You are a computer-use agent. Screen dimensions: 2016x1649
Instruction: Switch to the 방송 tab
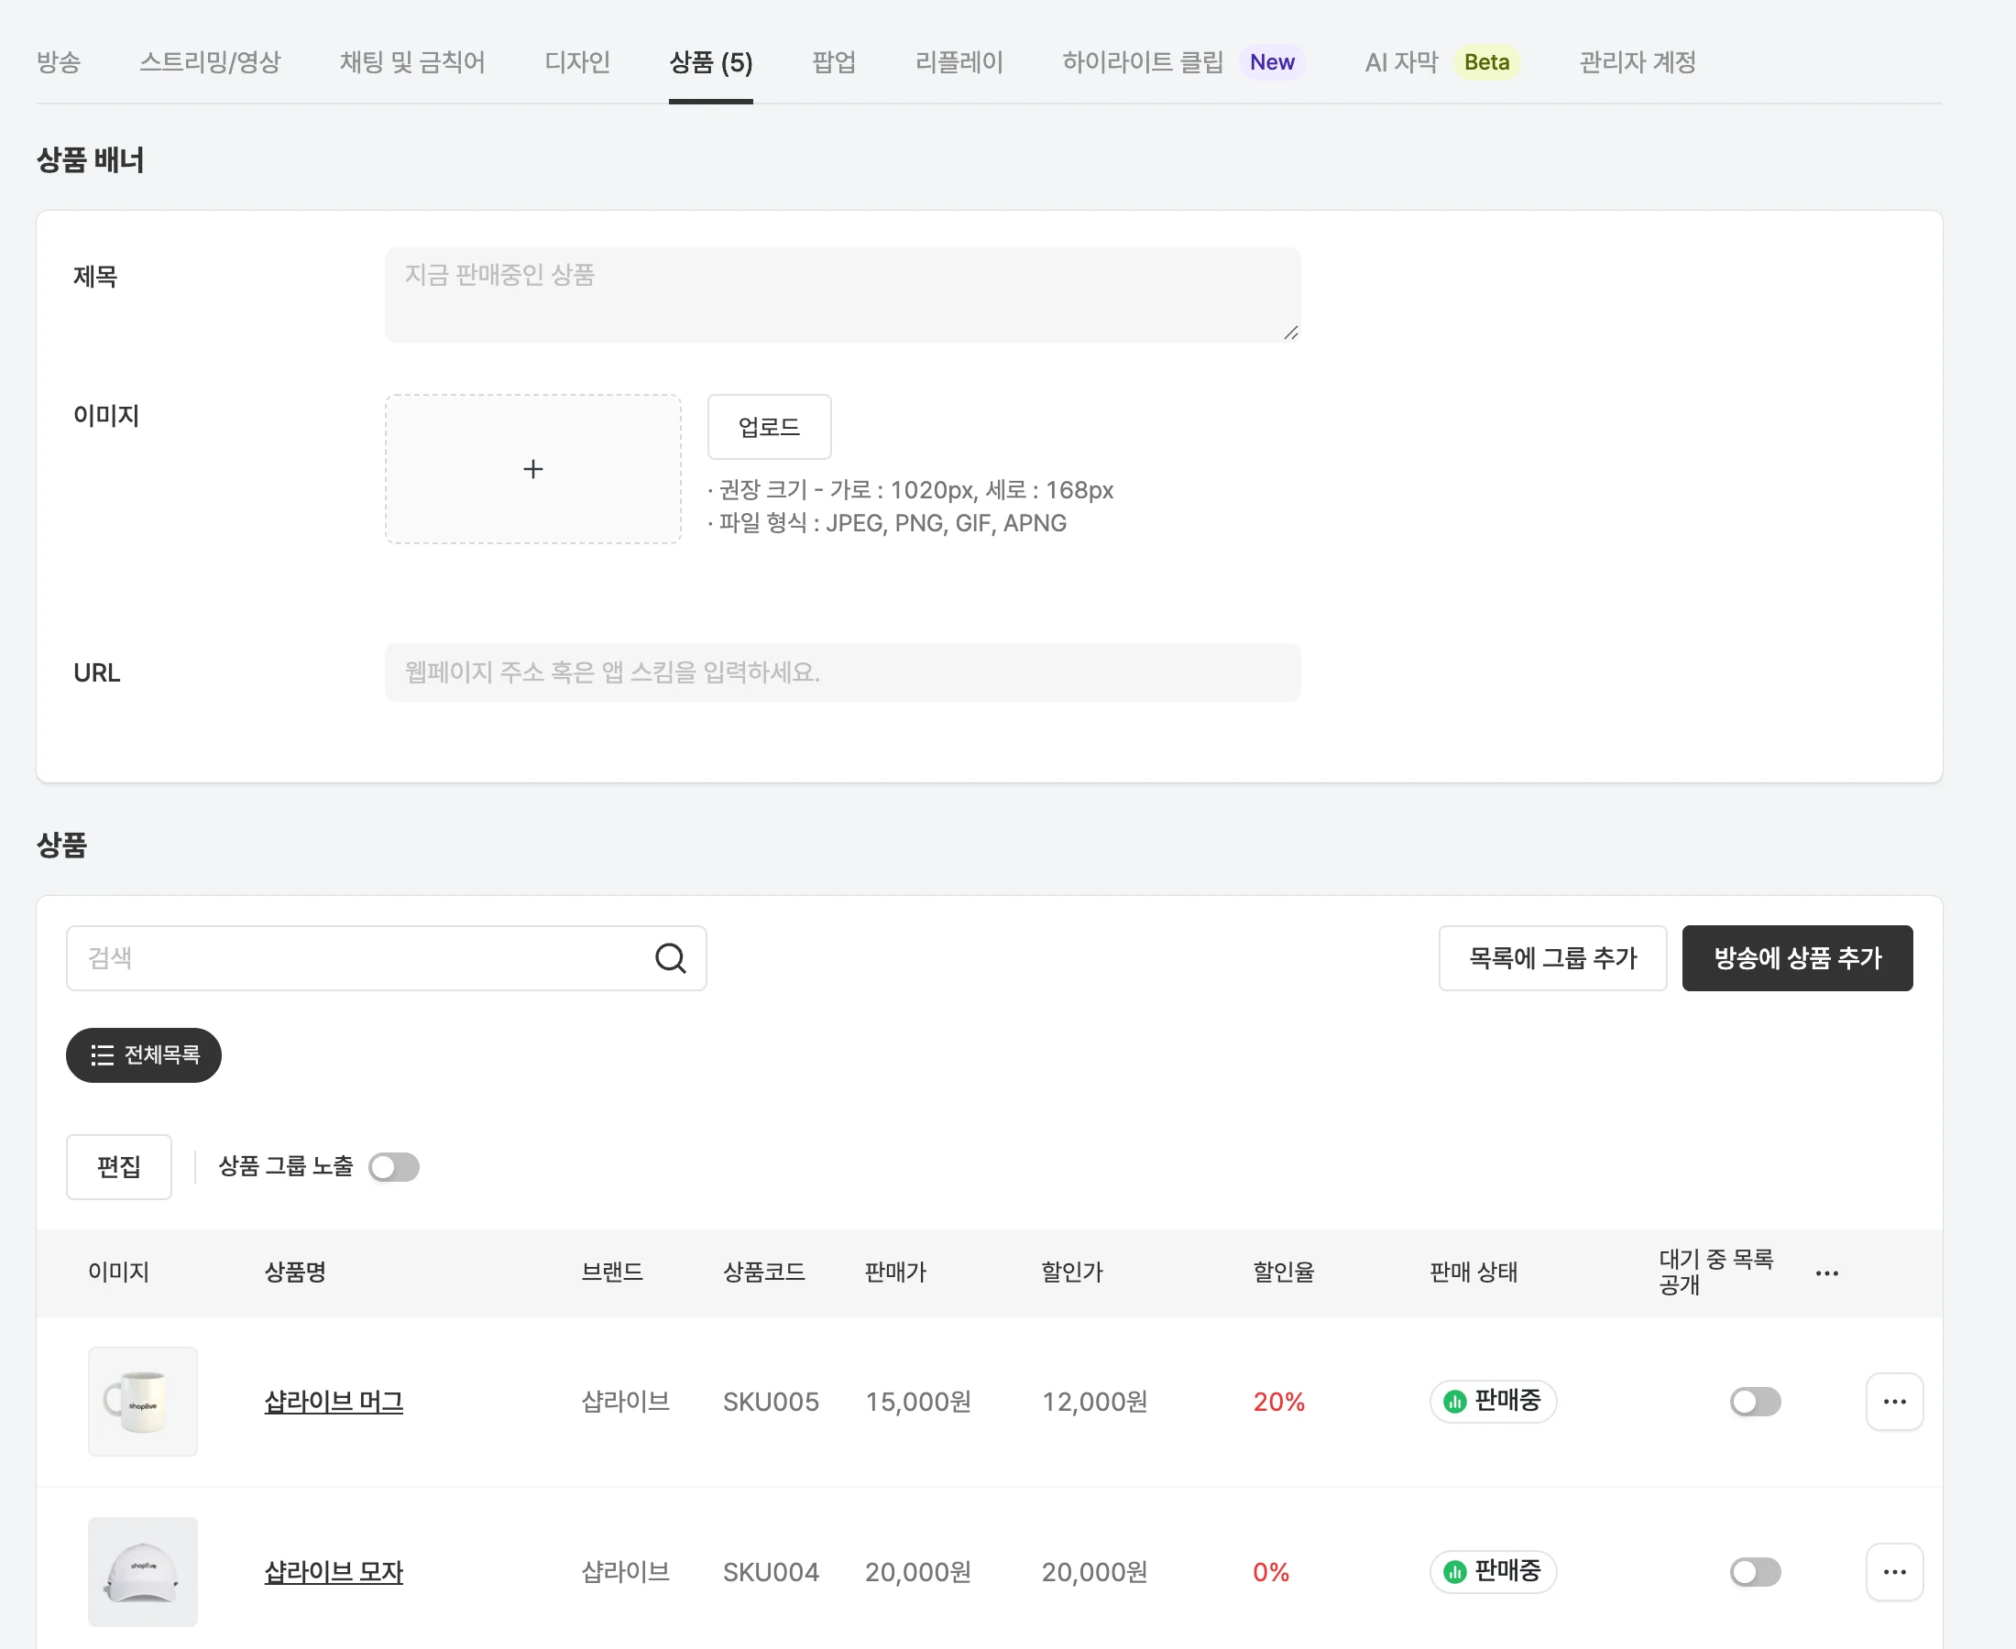[x=59, y=62]
